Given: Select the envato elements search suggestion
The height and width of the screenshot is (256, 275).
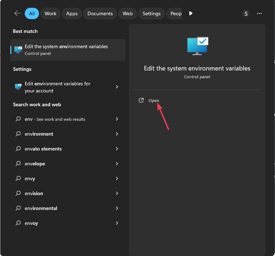Looking at the screenshot, I should click(68, 149).
